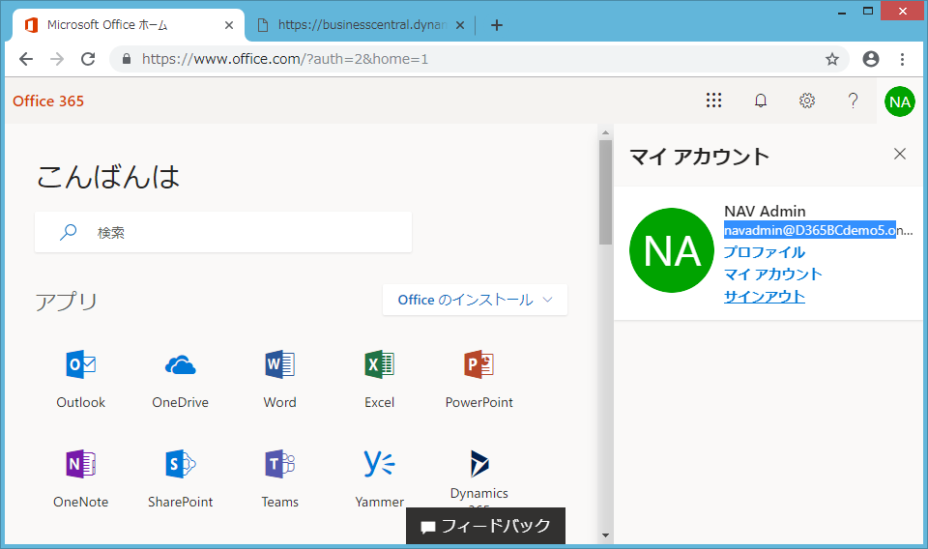928x549 pixels.
Task: Open the Dynamics 365 app
Action: point(478,477)
